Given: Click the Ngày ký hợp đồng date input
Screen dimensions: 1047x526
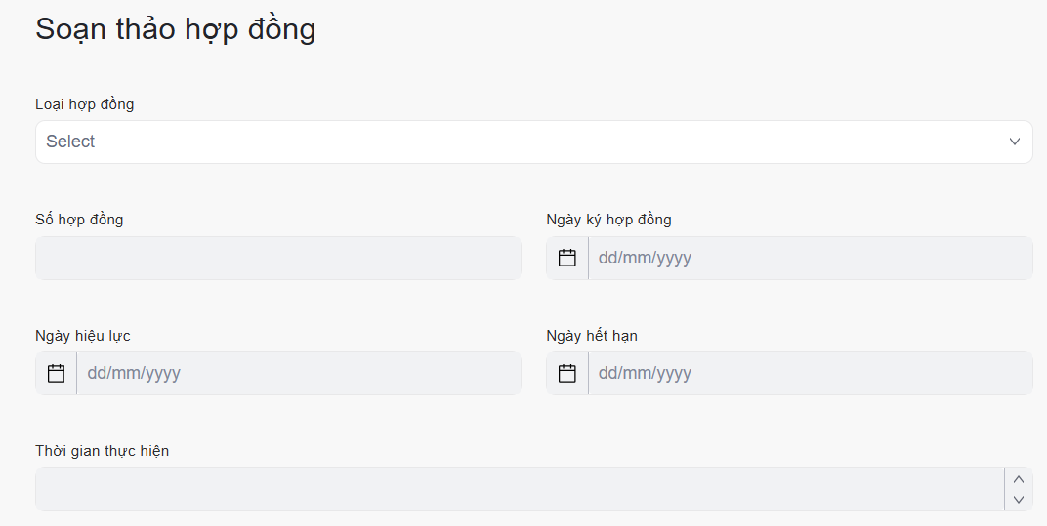Looking at the screenshot, I should point(809,258).
